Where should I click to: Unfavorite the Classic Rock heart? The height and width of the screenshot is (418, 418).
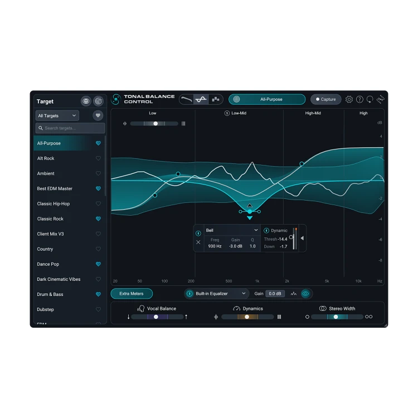tap(98, 218)
